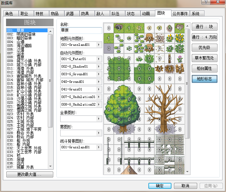Select 通行：块 passage mode
The height and width of the screenshot is (192, 226).
coord(204,27)
